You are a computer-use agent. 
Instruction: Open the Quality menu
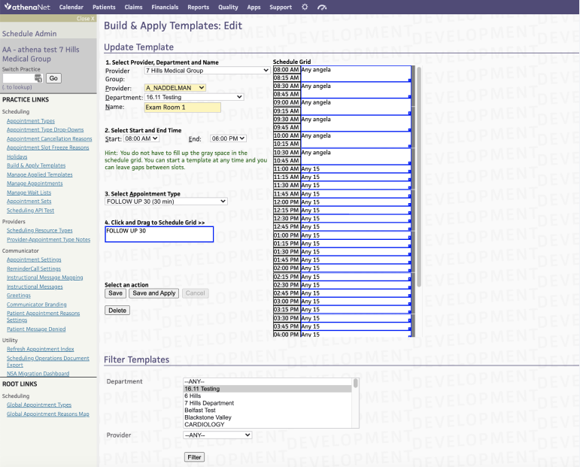coord(228,7)
